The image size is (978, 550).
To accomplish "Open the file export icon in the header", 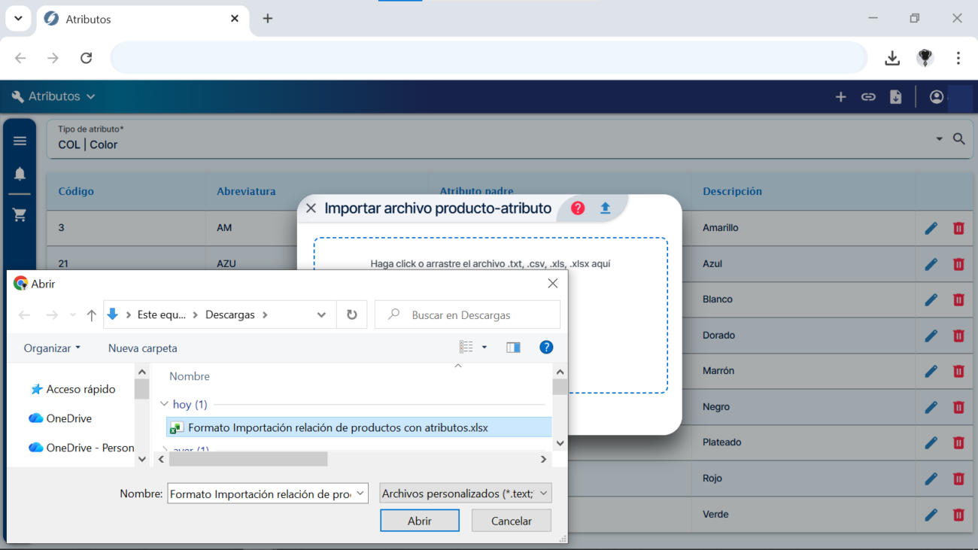I will (895, 96).
